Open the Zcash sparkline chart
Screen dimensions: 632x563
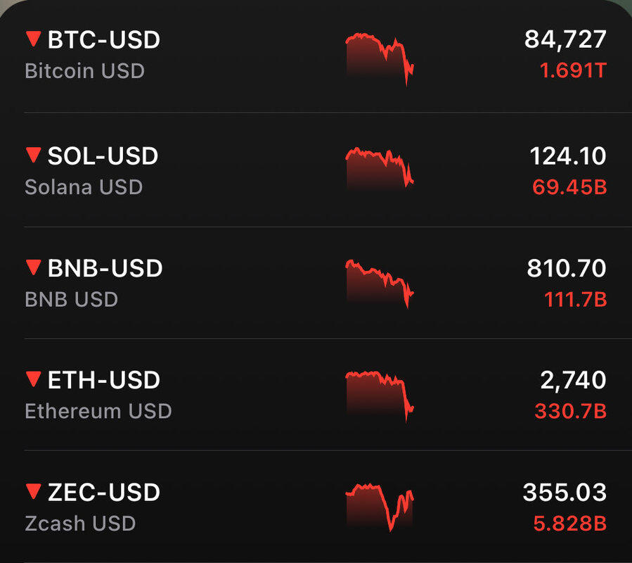coord(380,507)
